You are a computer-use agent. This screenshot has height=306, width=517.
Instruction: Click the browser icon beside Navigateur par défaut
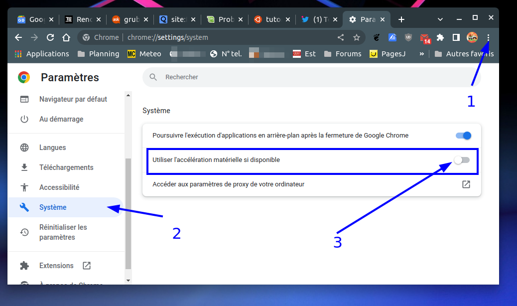24,99
